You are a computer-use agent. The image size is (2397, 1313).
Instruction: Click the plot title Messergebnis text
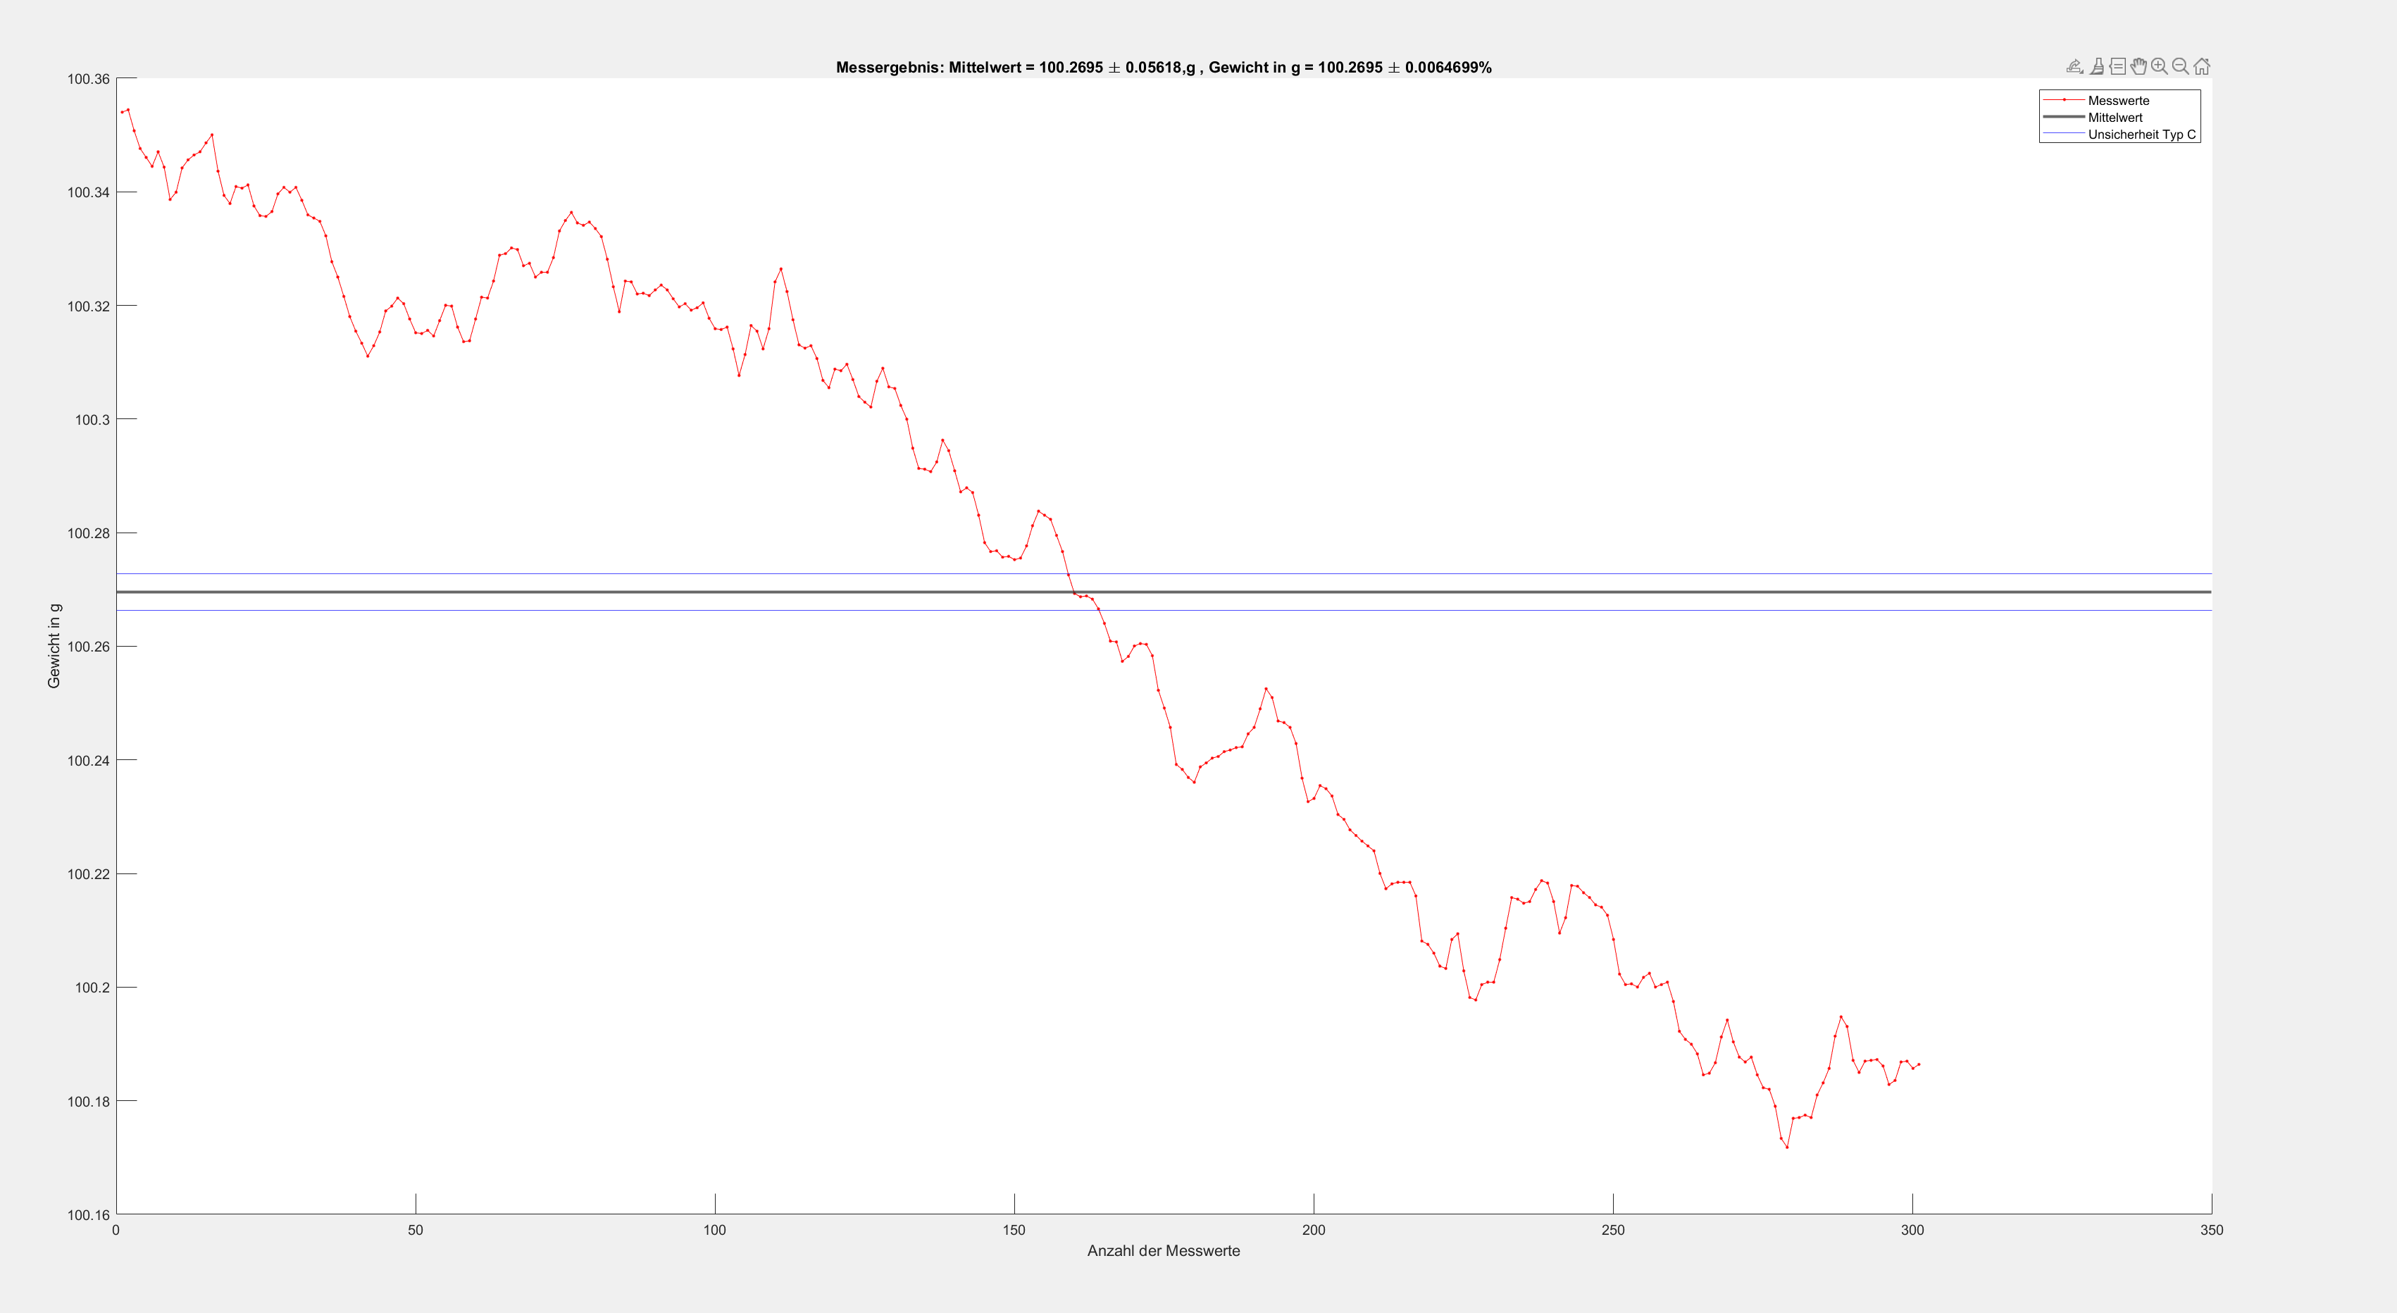pyautogui.click(x=1163, y=67)
